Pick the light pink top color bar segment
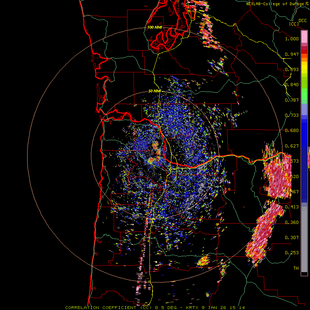This screenshot has height=310, width=310. [304, 37]
